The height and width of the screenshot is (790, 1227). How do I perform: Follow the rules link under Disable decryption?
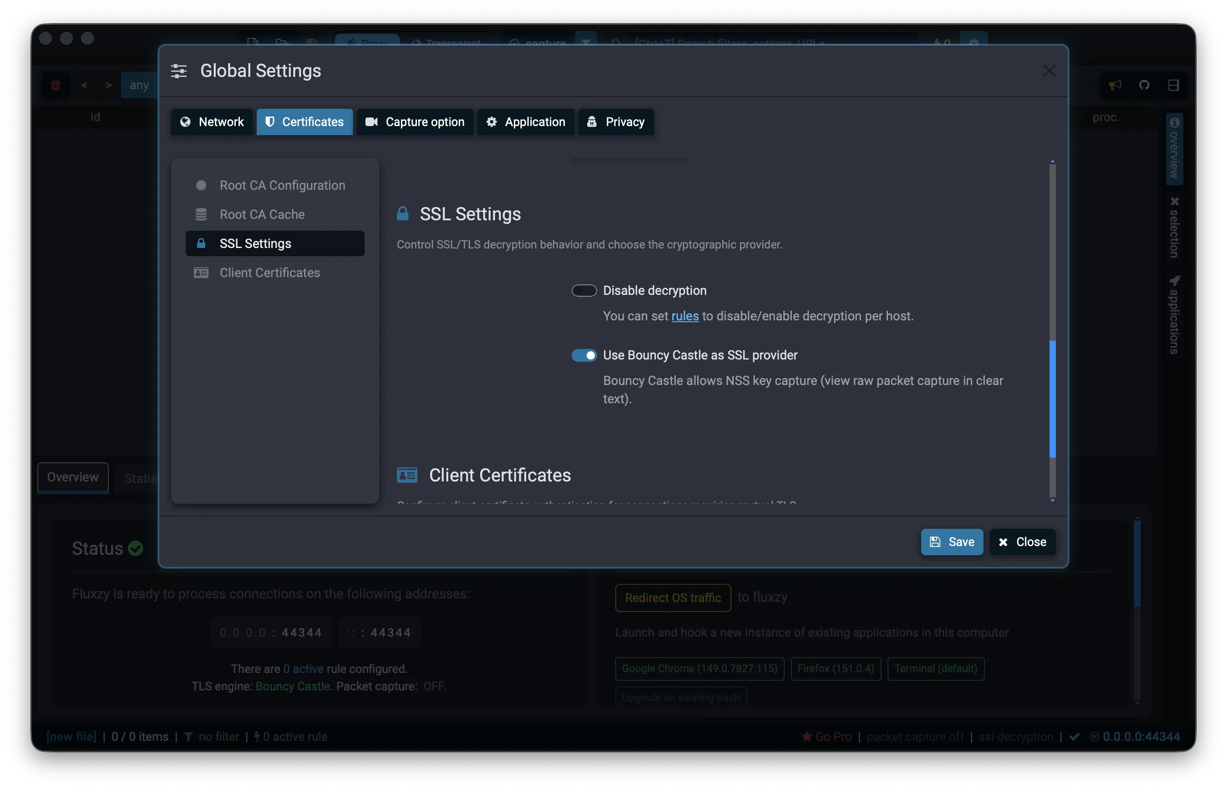click(685, 316)
